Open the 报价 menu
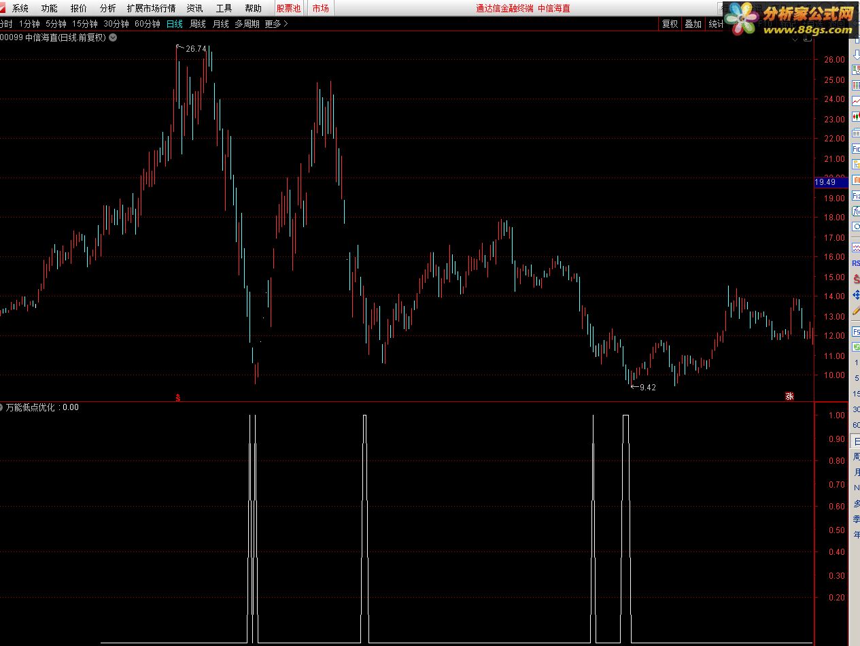 tap(79, 8)
